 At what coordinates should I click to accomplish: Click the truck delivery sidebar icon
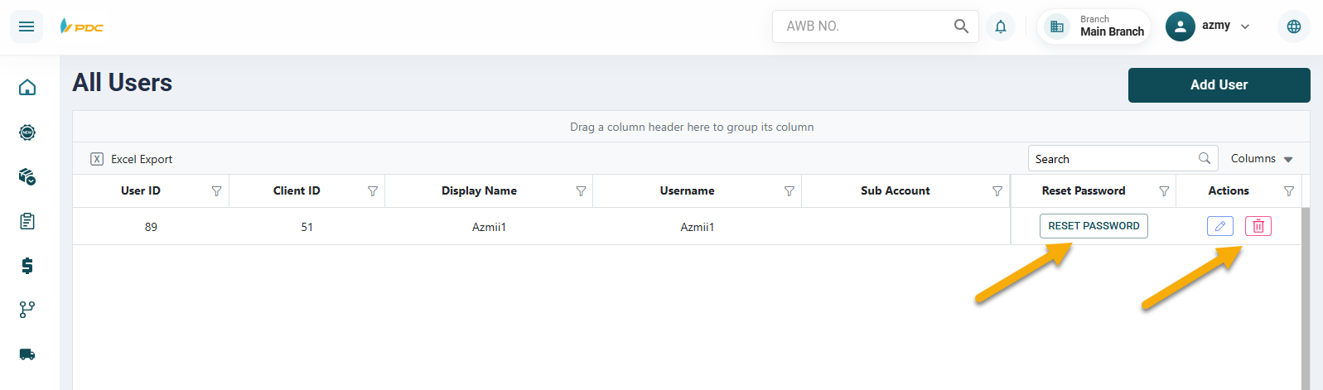pyautogui.click(x=27, y=354)
